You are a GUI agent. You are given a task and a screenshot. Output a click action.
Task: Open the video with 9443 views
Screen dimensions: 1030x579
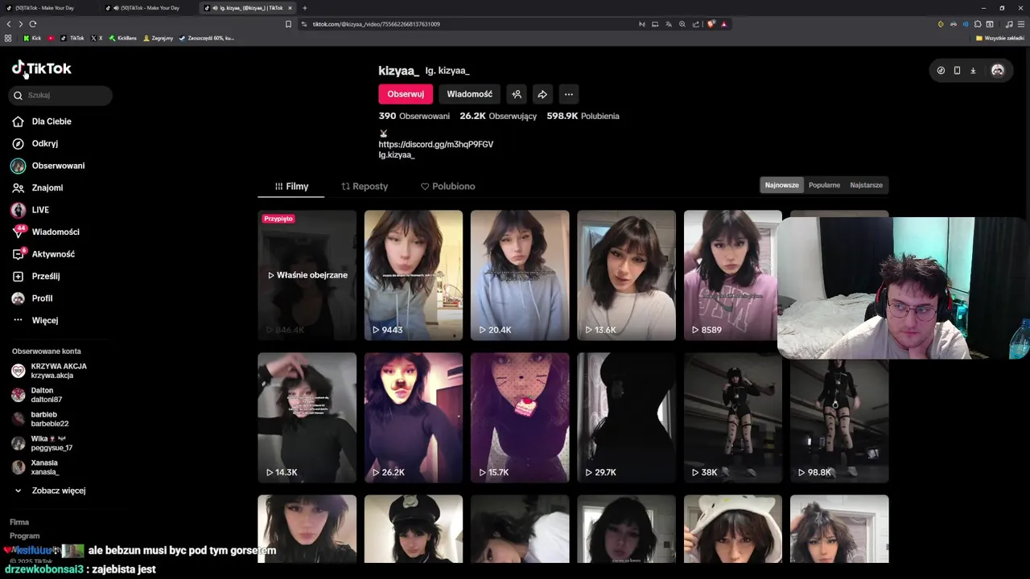click(414, 275)
